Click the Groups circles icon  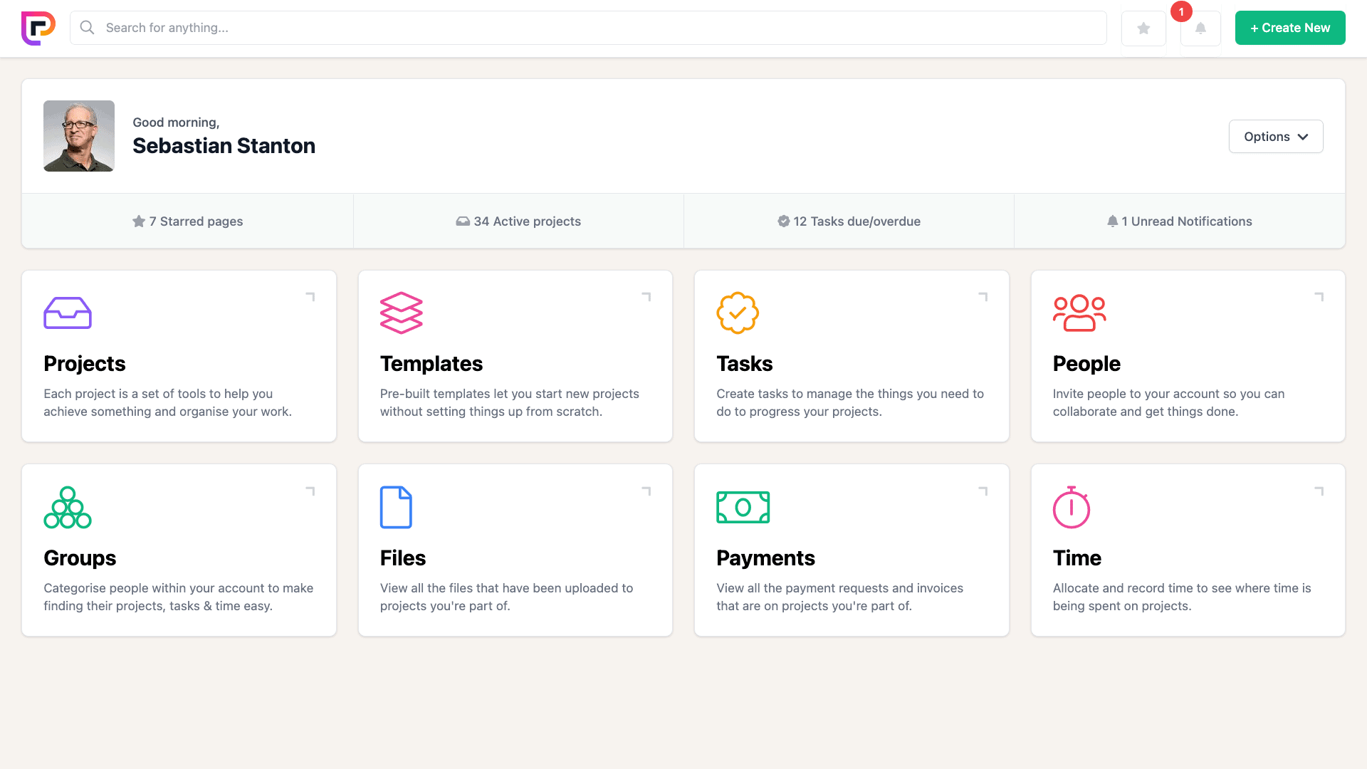tap(68, 507)
